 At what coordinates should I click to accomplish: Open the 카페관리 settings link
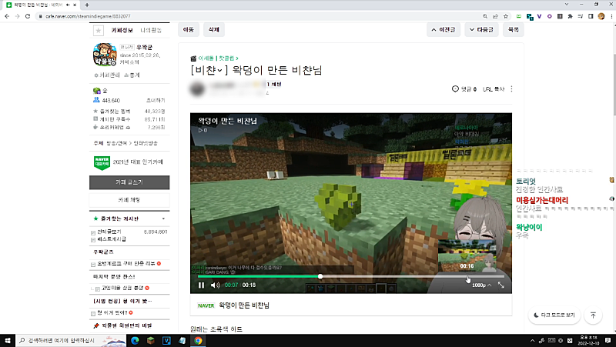107,75
